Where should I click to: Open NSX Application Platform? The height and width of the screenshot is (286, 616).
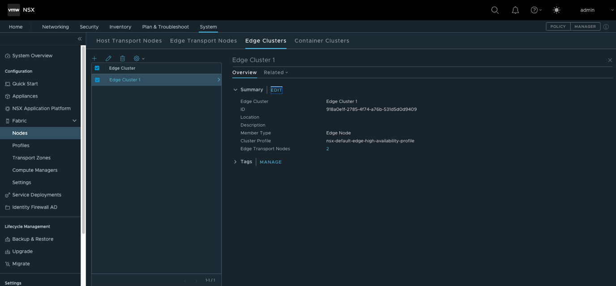(42, 108)
